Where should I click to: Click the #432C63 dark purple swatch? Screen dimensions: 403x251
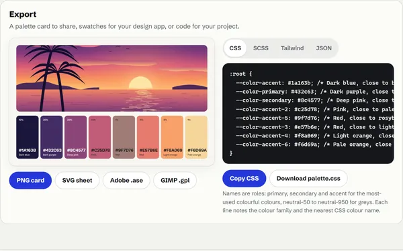tap(52, 137)
